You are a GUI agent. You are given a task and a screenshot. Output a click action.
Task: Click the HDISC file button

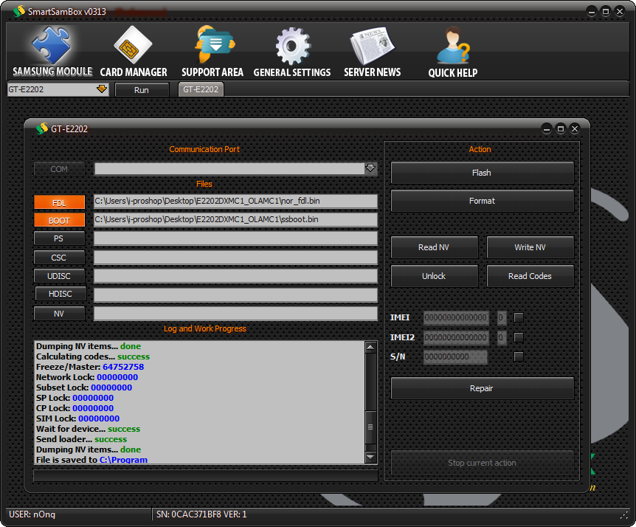pos(61,294)
